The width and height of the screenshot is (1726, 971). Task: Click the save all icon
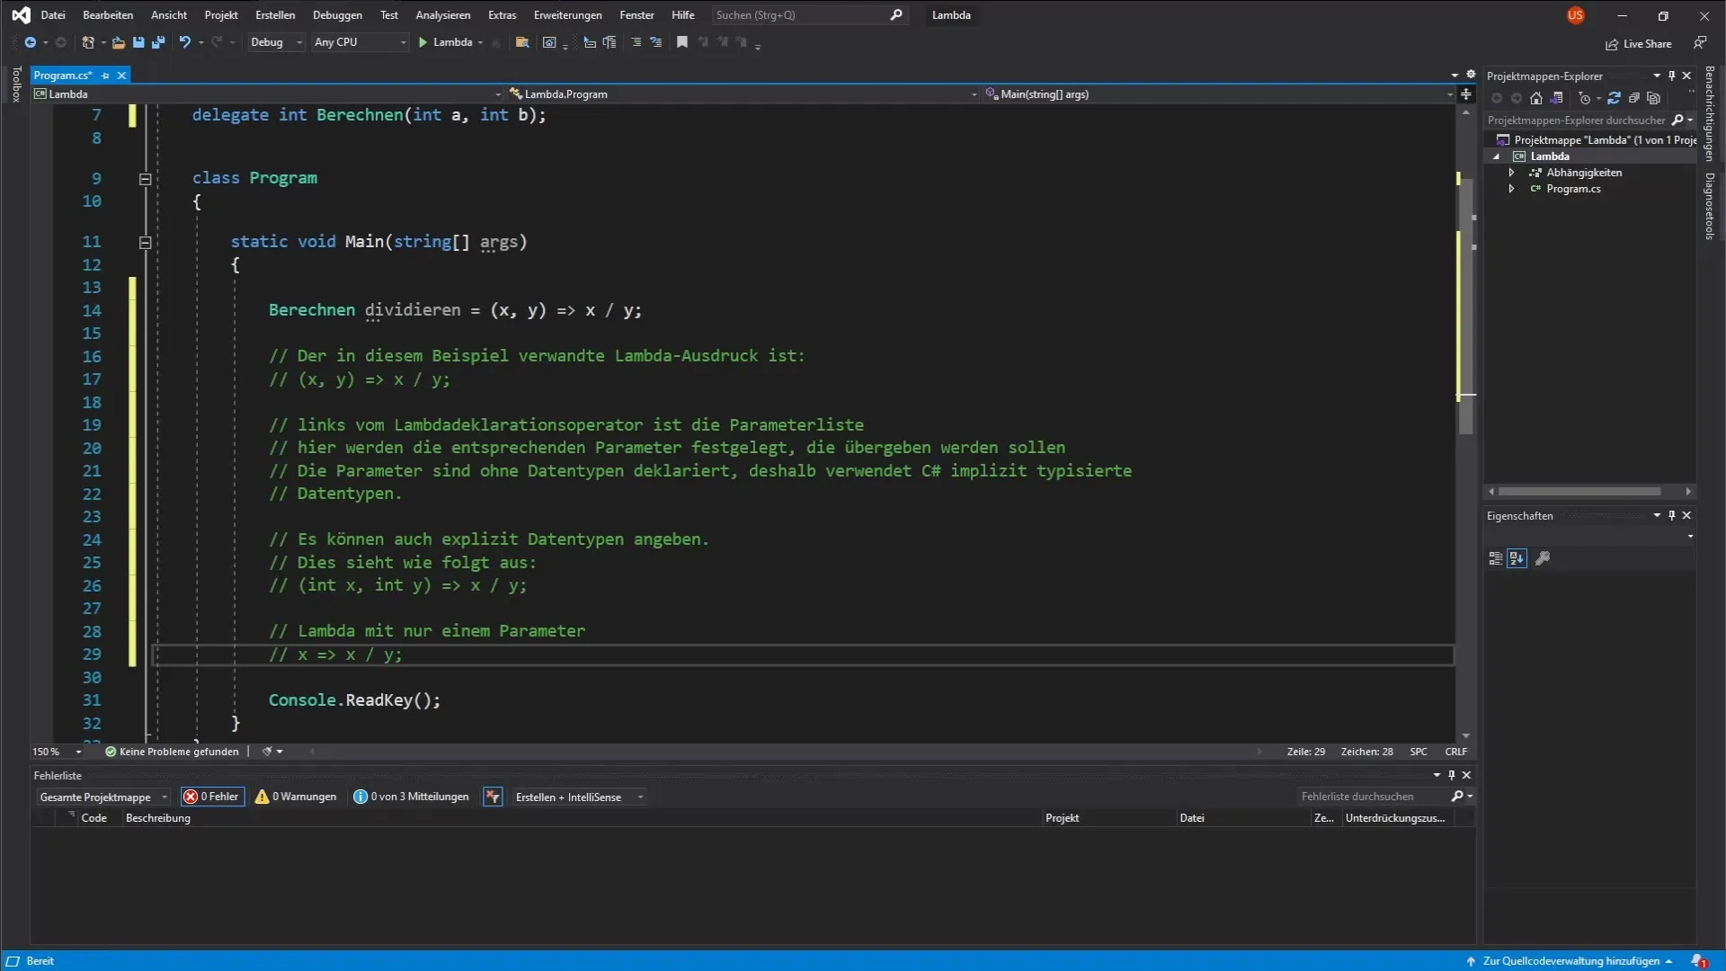click(158, 42)
